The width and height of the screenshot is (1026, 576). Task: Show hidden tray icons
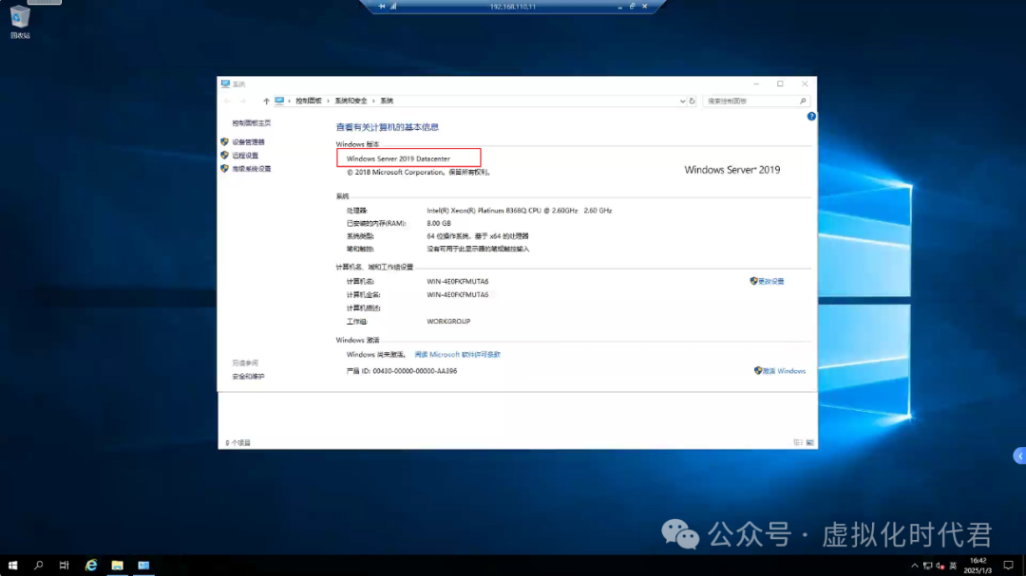point(914,567)
